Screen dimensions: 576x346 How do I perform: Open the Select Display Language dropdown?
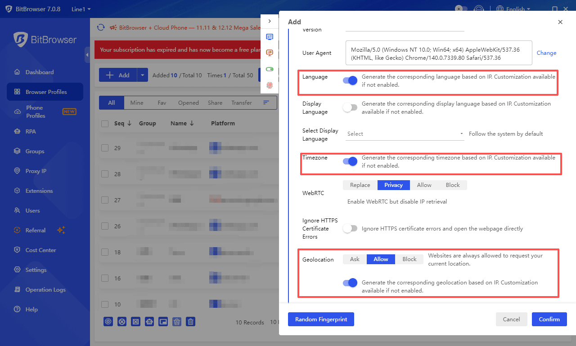pyautogui.click(x=405, y=134)
